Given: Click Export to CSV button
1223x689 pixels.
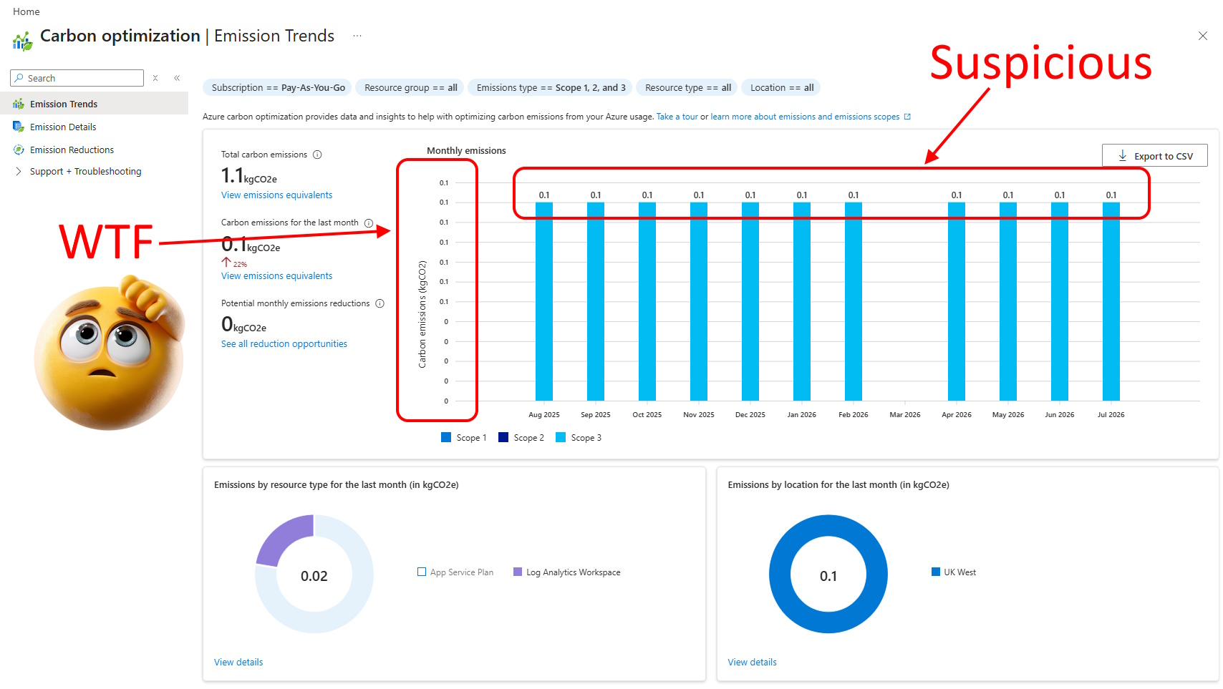Looking at the screenshot, I should pos(1154,156).
